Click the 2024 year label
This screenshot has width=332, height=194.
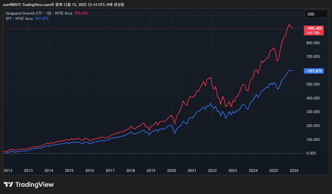tap(253, 171)
